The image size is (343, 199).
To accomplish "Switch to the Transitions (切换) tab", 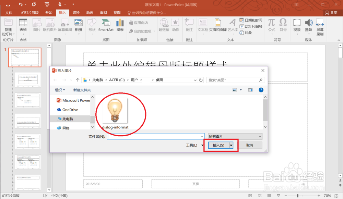I will (x=76, y=13).
